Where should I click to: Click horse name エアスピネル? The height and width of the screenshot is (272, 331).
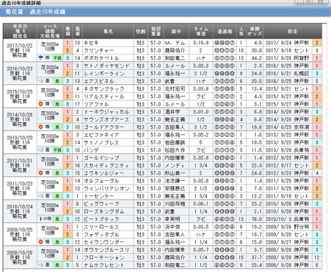(x=99, y=81)
